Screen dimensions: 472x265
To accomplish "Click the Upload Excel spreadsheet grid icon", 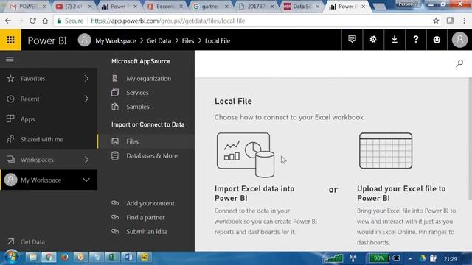I will click(386, 151).
